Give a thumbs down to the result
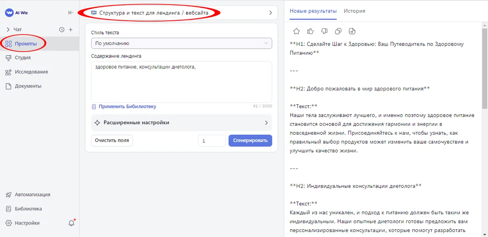 point(324,31)
